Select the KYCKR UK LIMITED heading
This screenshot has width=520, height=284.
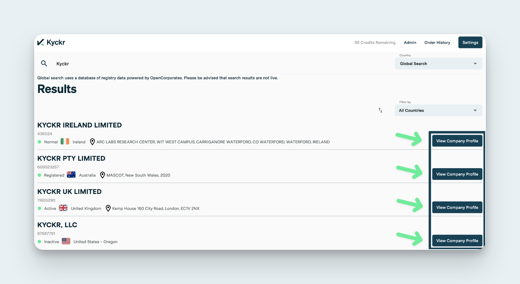click(x=69, y=192)
